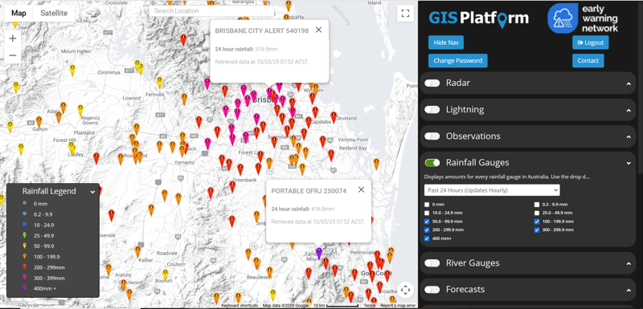
Task: Uncheck the 300 - 399.9 mm filter
Action: point(537,230)
